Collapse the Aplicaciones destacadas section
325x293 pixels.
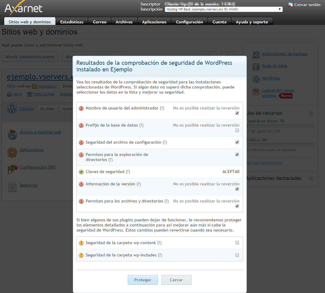[x=311, y=178]
